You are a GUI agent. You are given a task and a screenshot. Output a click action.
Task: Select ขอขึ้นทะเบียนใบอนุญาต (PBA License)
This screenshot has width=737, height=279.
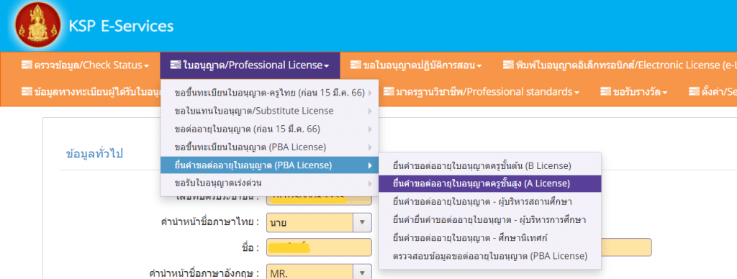coord(270,147)
